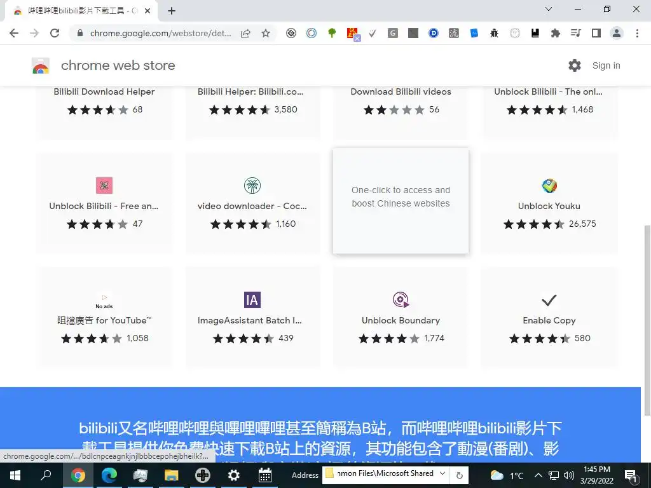Open Bilibili Download Helper extension

(104, 91)
